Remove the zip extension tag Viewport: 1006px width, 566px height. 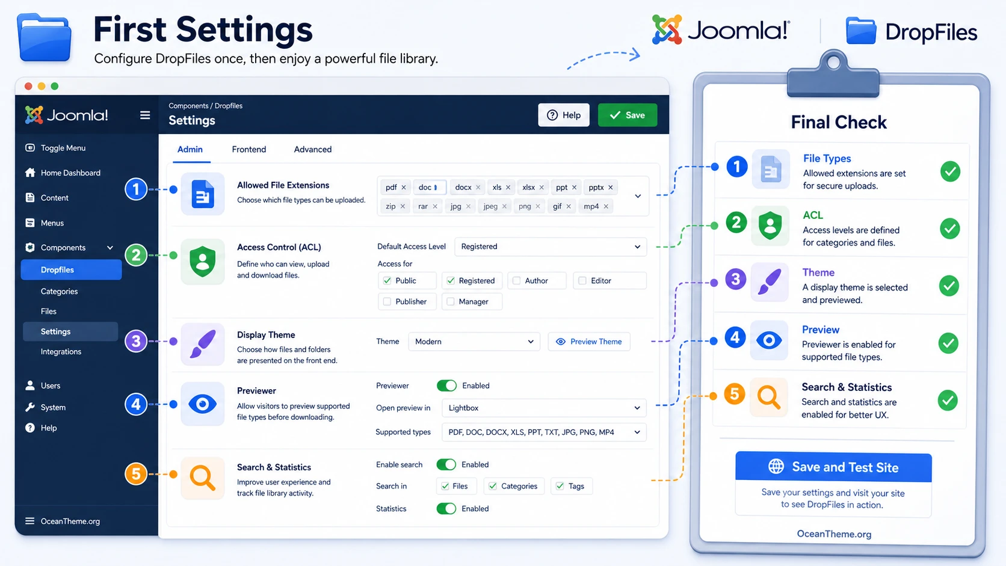pyautogui.click(x=403, y=206)
